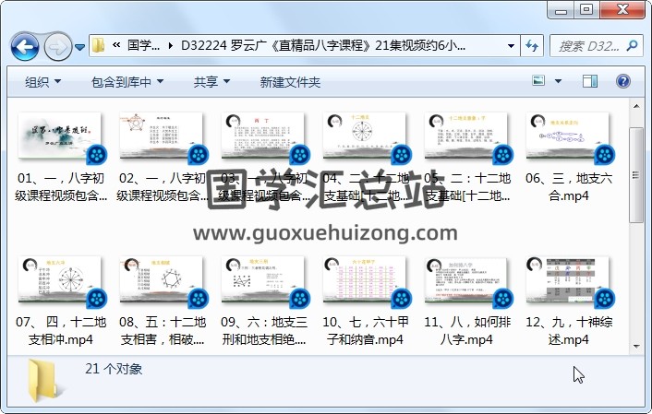Click the scrollbar down arrow

point(636,346)
